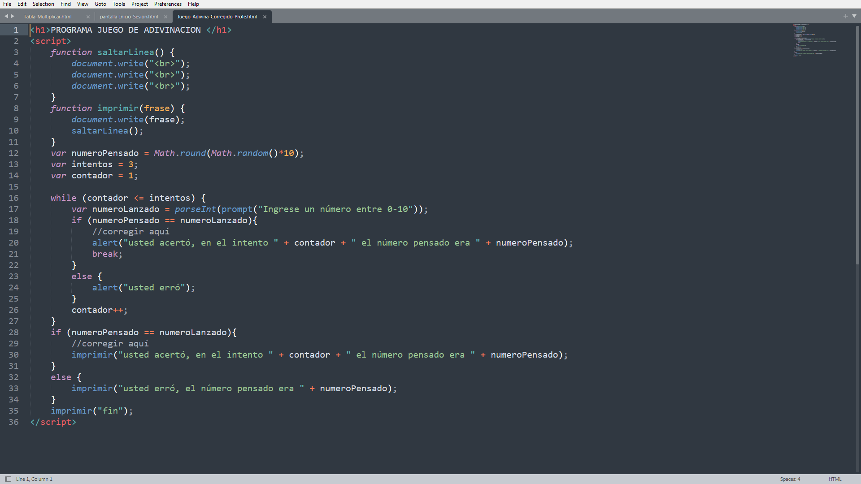Click the opening <script> tag
This screenshot has width=861, height=484.
51,41
